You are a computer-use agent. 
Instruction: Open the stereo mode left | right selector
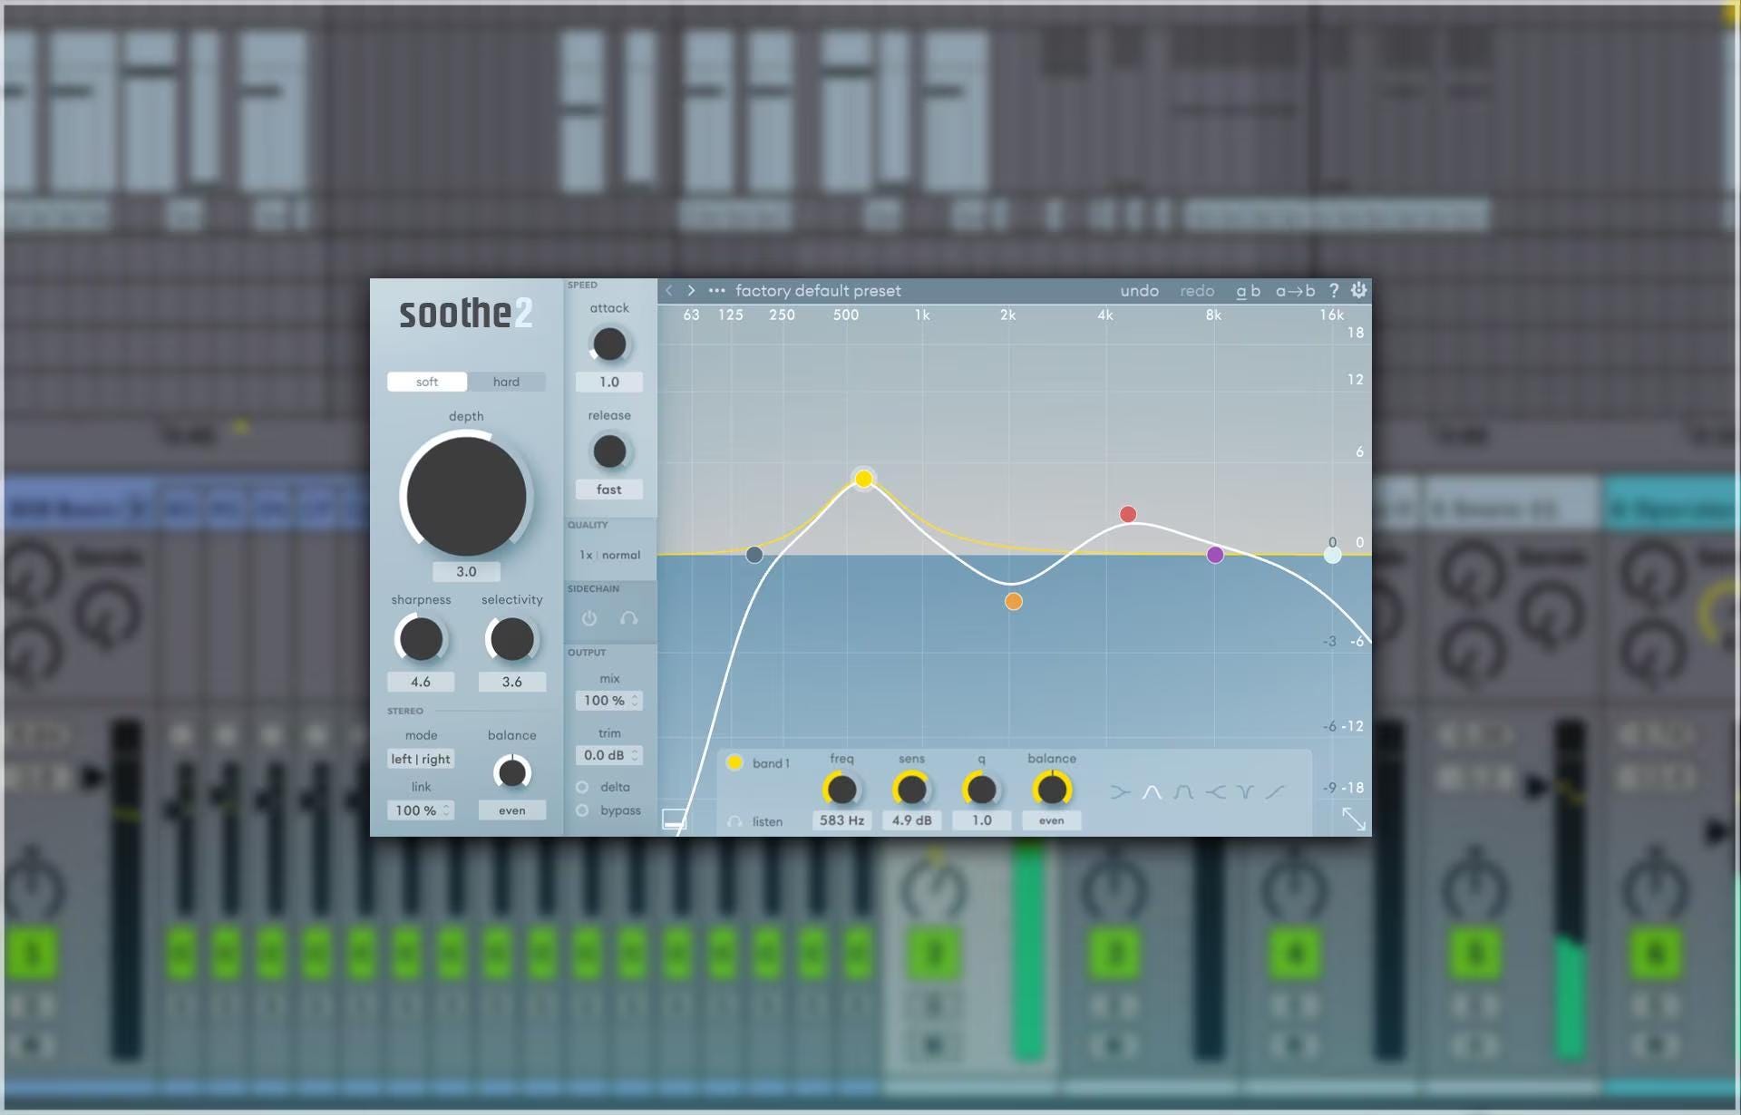(x=421, y=759)
